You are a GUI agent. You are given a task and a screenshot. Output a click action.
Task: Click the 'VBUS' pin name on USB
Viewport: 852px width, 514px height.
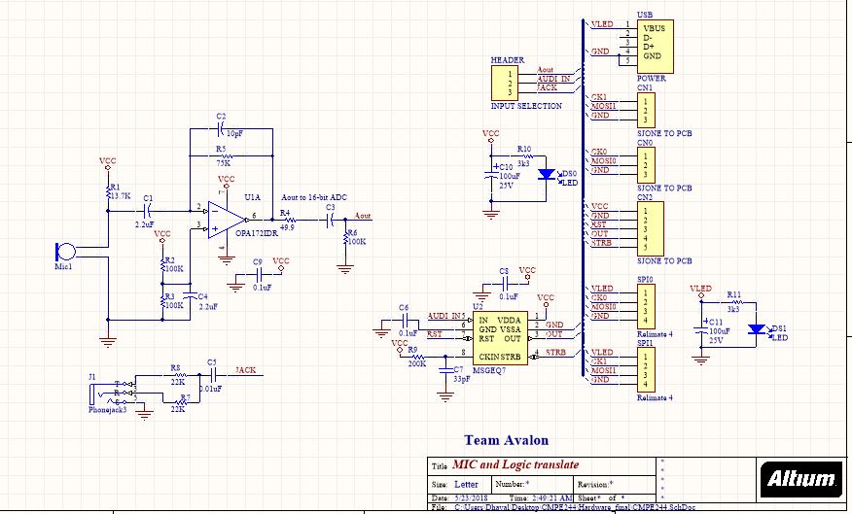pos(654,28)
